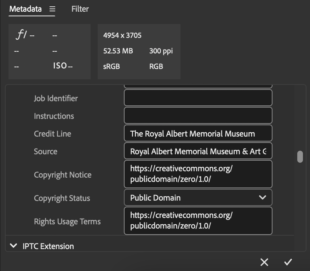
Task: Click the Rights Usage Terms field
Action: (198, 221)
